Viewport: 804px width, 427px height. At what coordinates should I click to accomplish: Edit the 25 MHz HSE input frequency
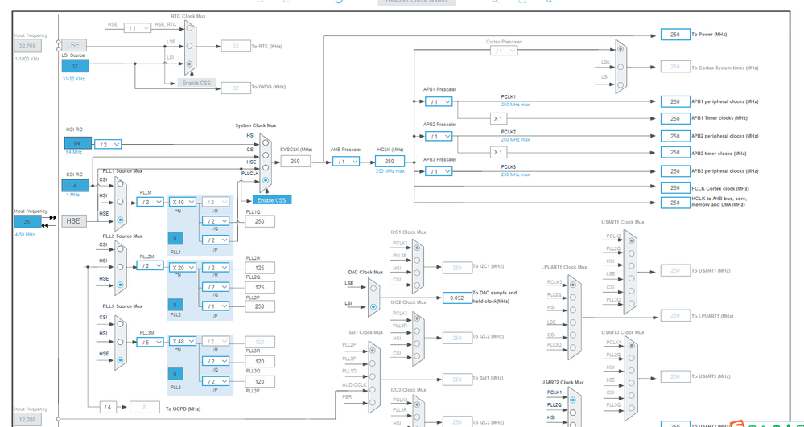(27, 221)
